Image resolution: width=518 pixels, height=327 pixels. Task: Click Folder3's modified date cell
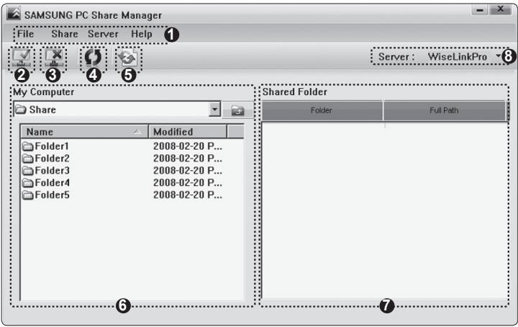(x=188, y=171)
